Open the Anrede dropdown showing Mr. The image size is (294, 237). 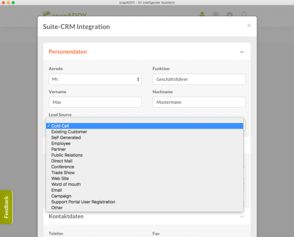click(95, 79)
